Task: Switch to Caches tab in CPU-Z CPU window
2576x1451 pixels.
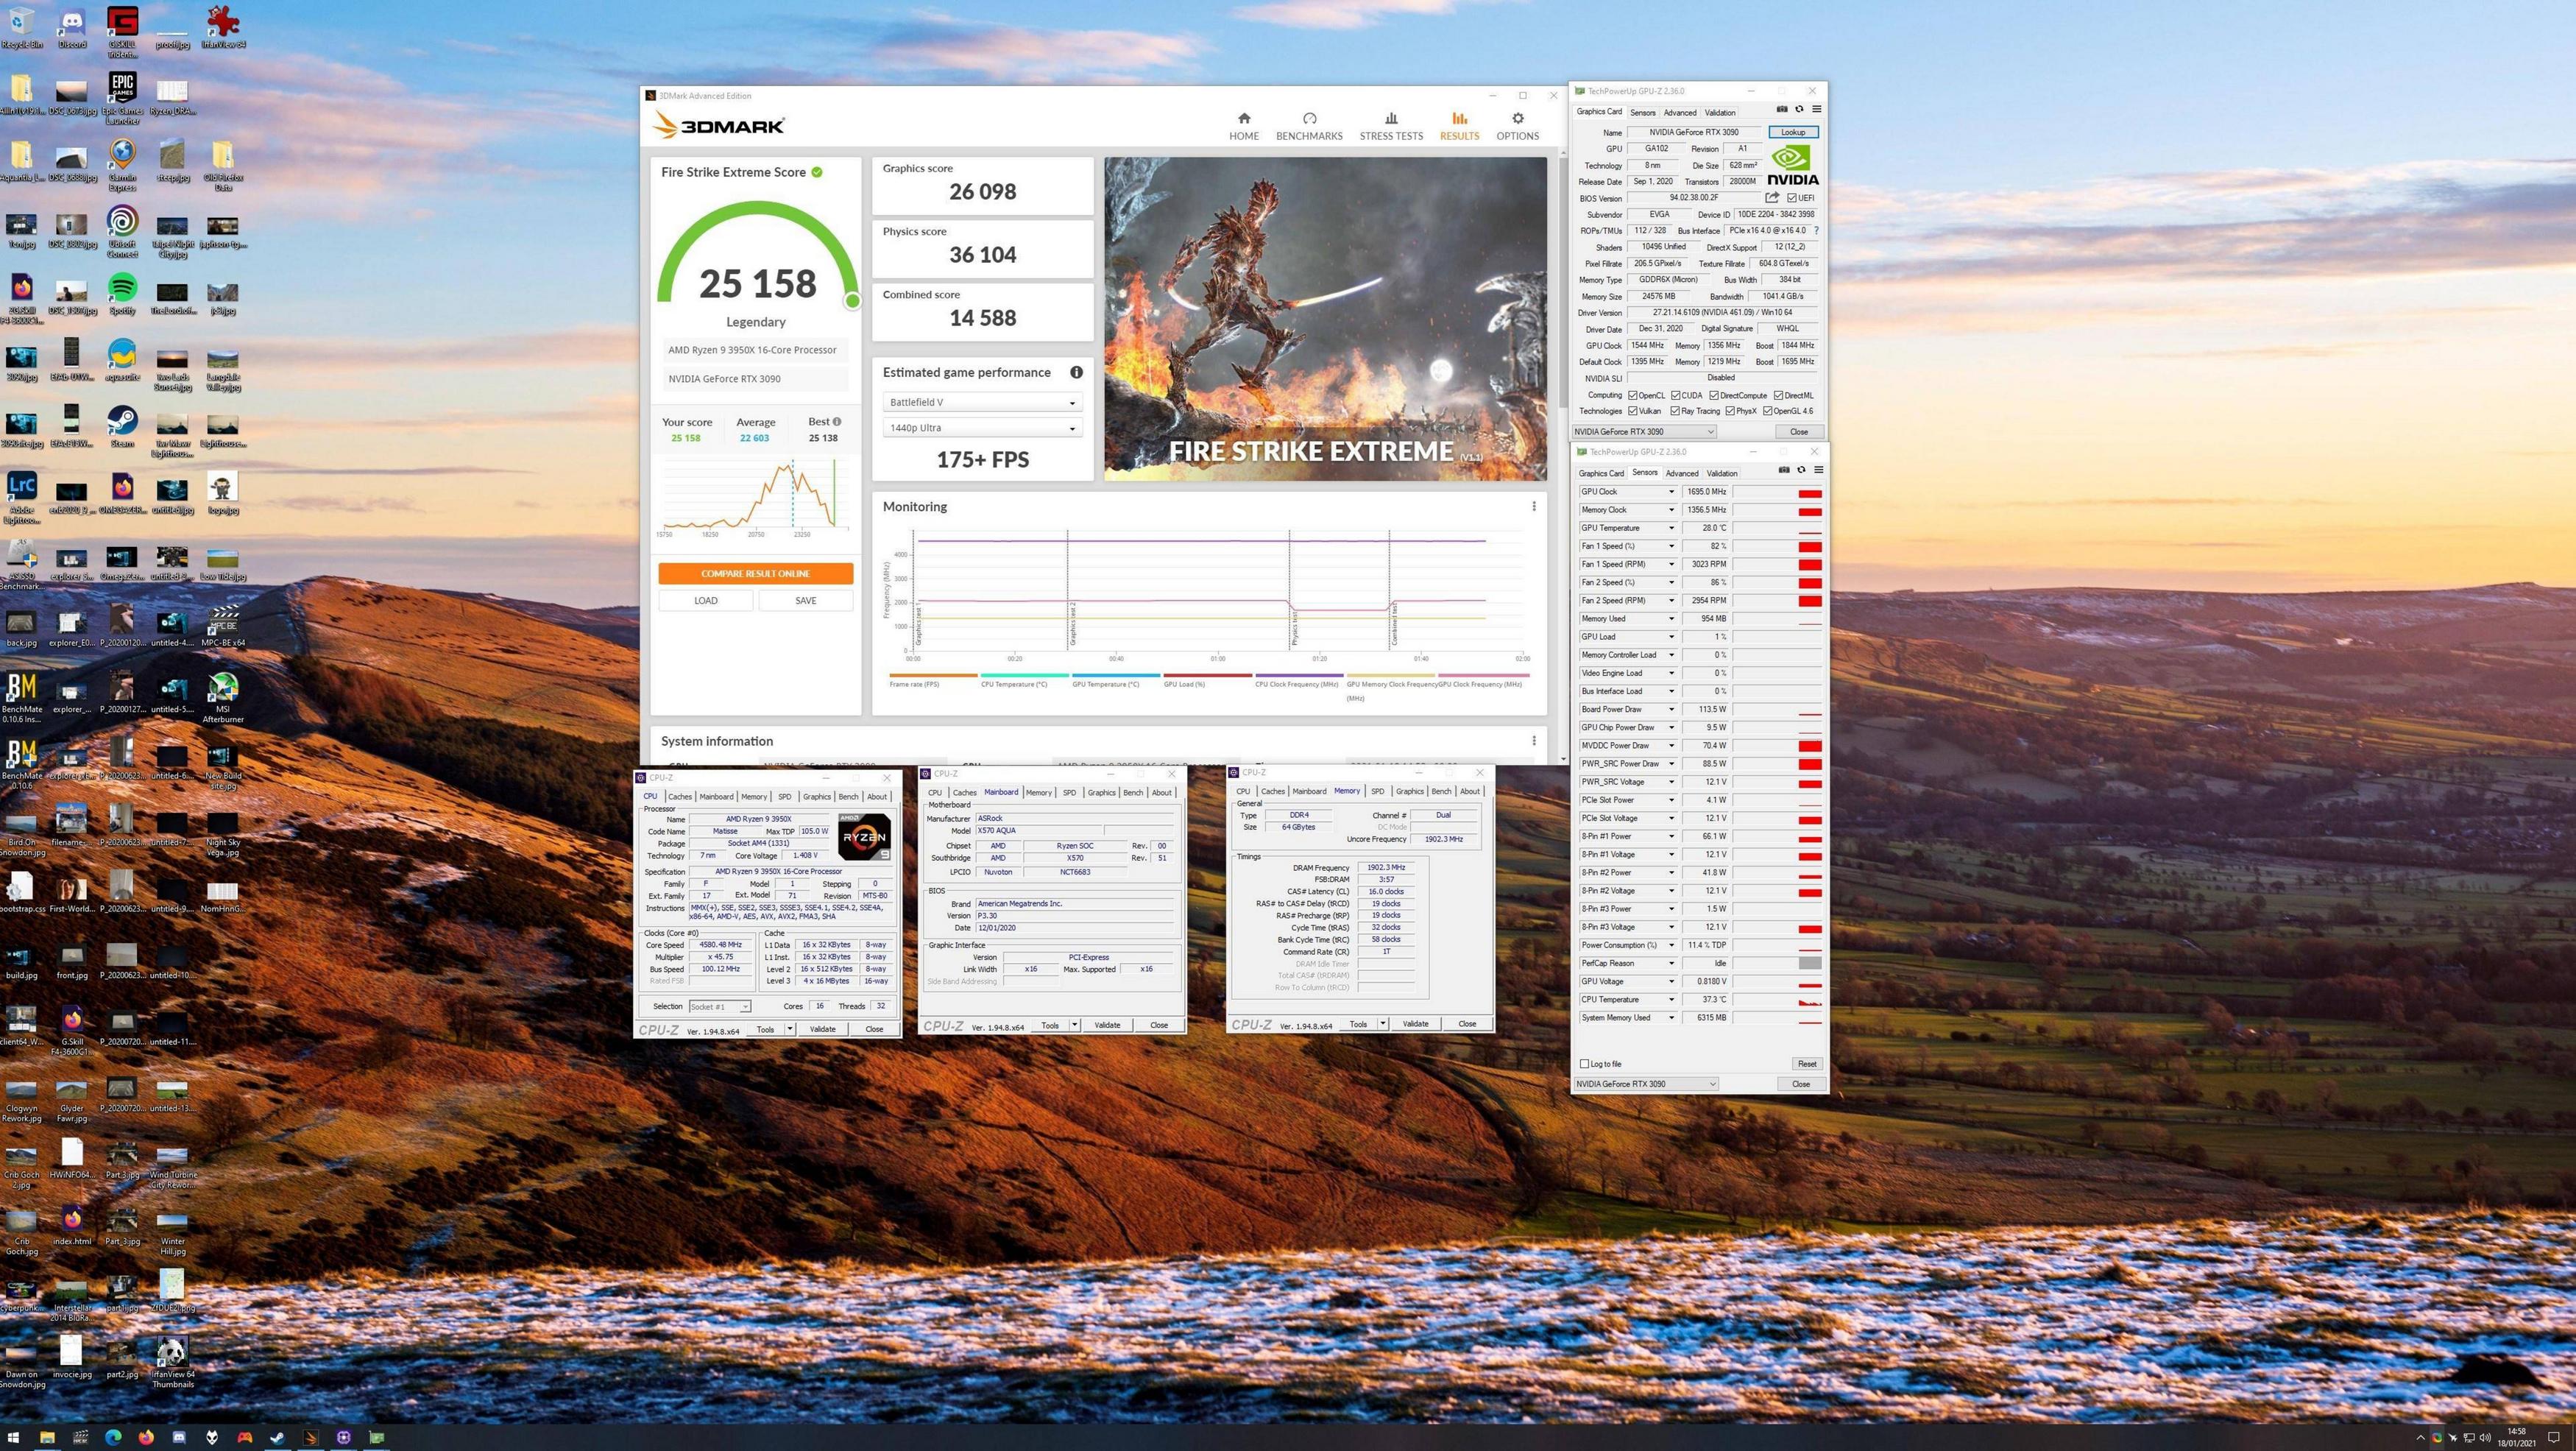Action: 679,797
